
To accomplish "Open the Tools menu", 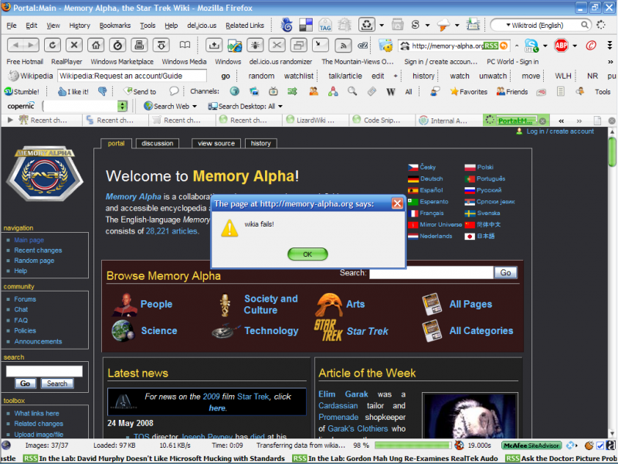I will (148, 26).
